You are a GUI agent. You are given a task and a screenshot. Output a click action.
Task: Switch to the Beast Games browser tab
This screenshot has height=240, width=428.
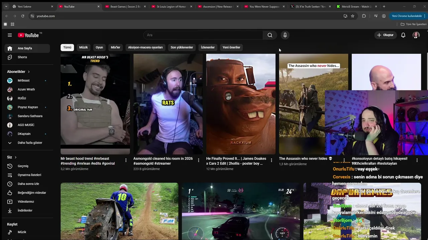pos(125,6)
